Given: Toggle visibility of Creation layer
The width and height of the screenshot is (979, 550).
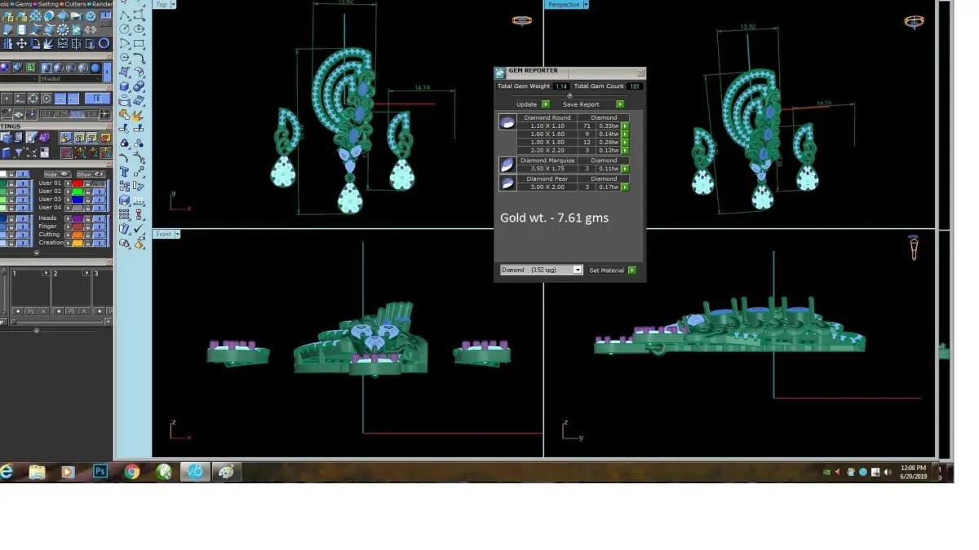Looking at the screenshot, I should 99,243.
